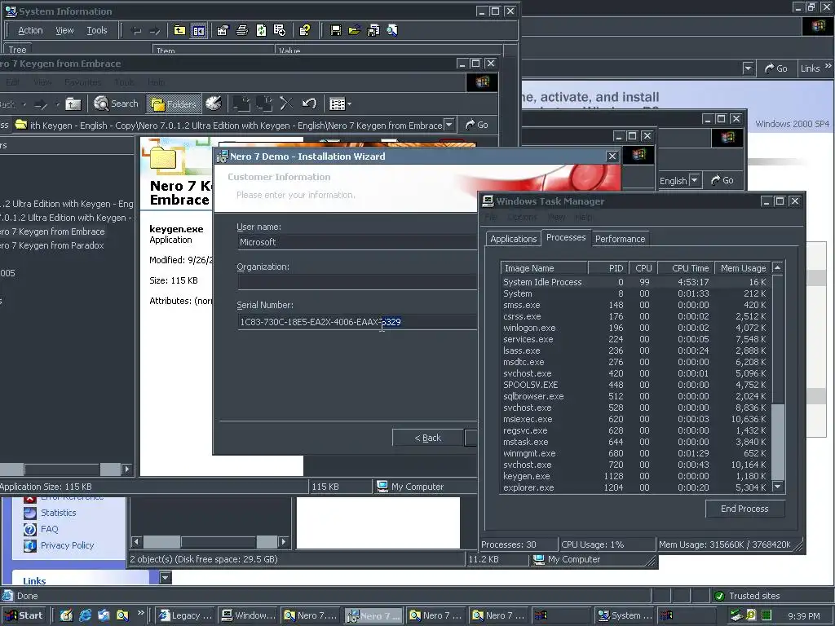Expand the quick launch chevron on taskbar
The width and height of the screenshot is (835, 626).
coord(140,613)
